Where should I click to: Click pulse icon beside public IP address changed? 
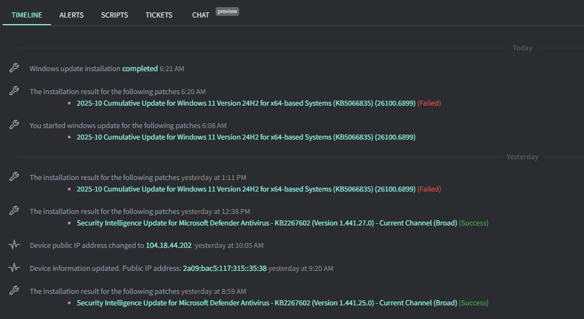[x=14, y=245]
